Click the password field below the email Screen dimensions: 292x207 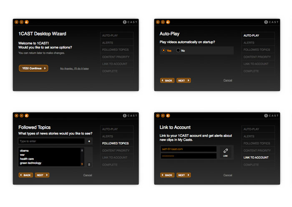click(189, 156)
